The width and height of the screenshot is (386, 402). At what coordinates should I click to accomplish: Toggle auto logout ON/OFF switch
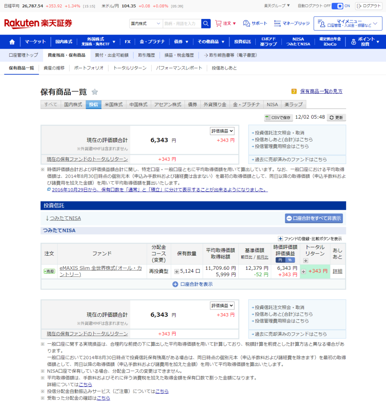[337, 6]
